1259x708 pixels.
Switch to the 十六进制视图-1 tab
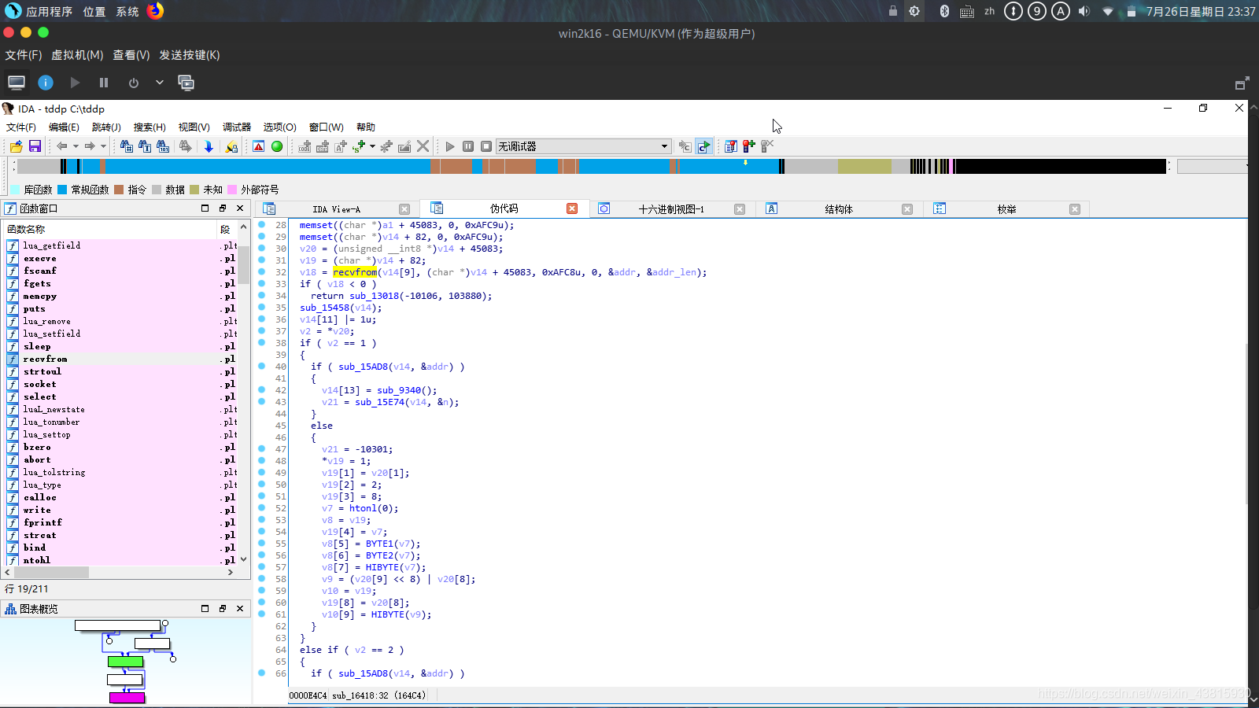coord(671,209)
